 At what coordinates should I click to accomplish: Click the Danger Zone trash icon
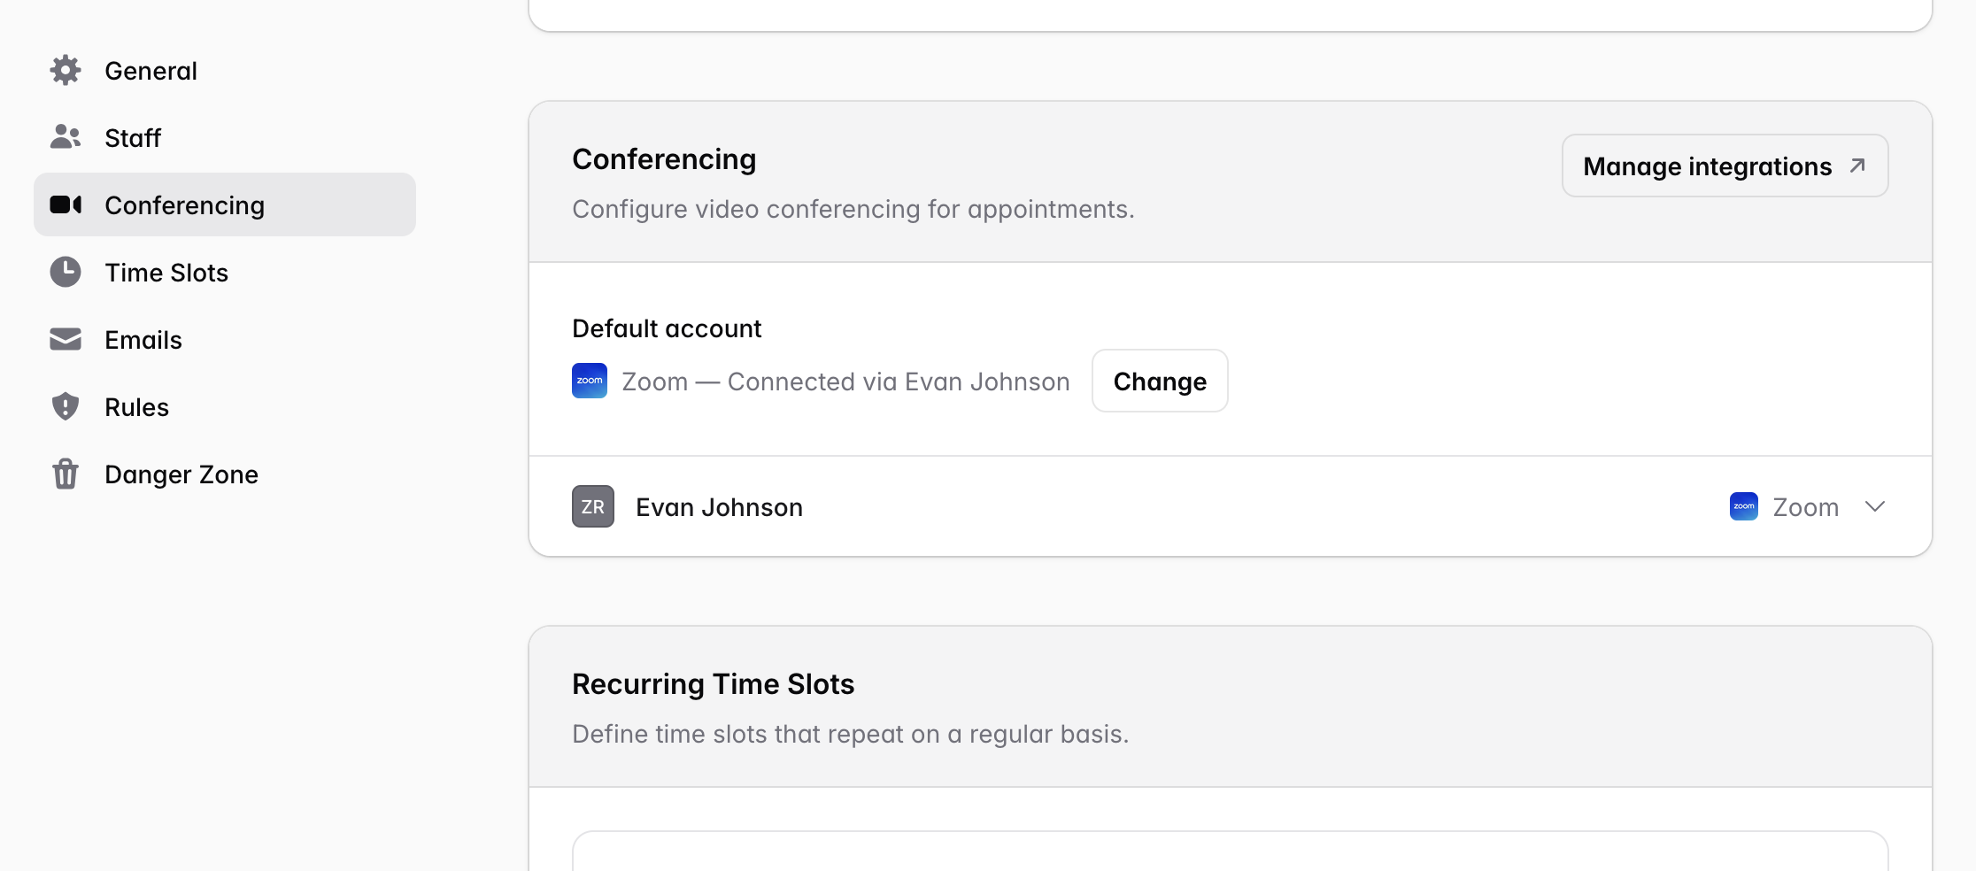click(66, 474)
